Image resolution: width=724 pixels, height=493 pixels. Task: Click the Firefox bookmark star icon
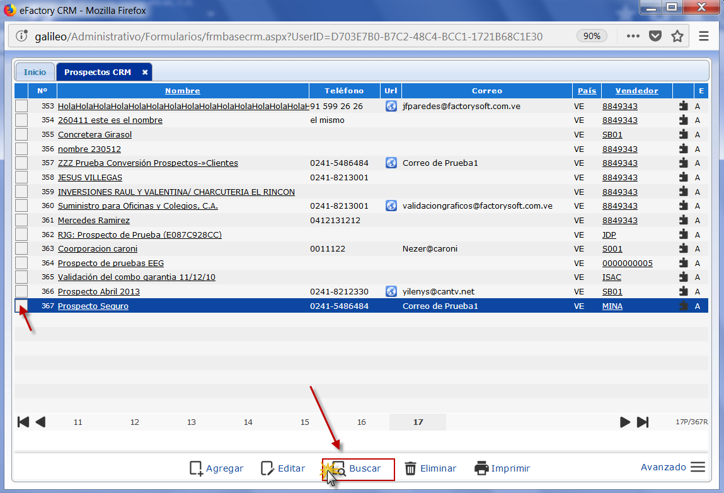click(x=677, y=36)
